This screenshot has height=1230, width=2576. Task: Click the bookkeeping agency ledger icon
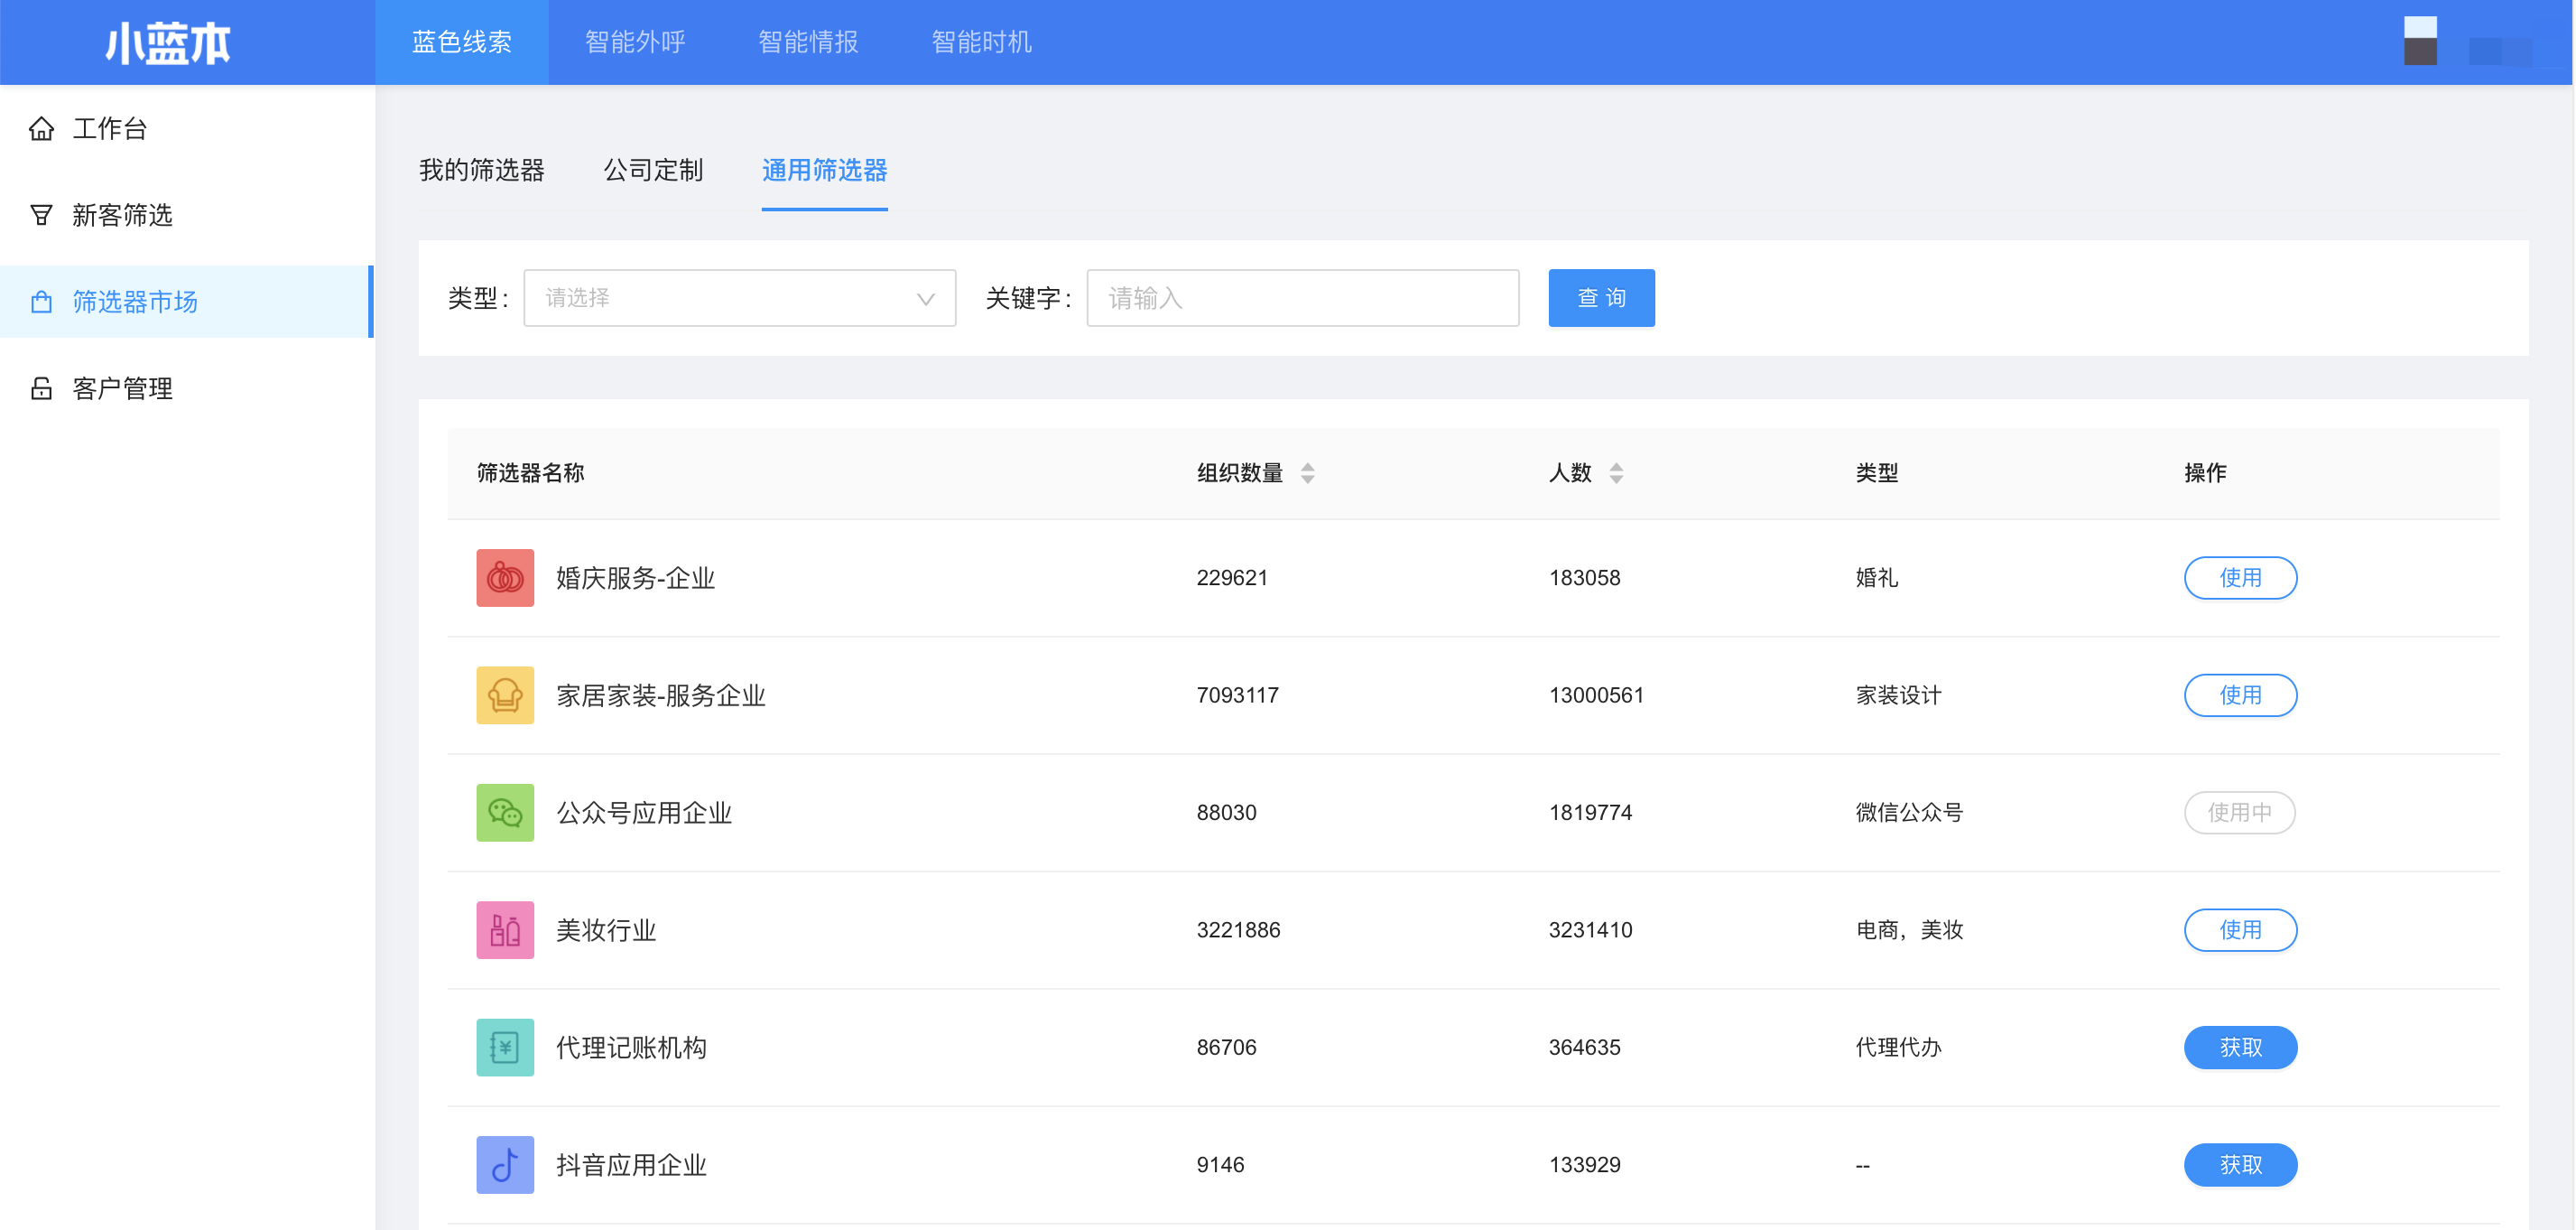click(505, 1047)
